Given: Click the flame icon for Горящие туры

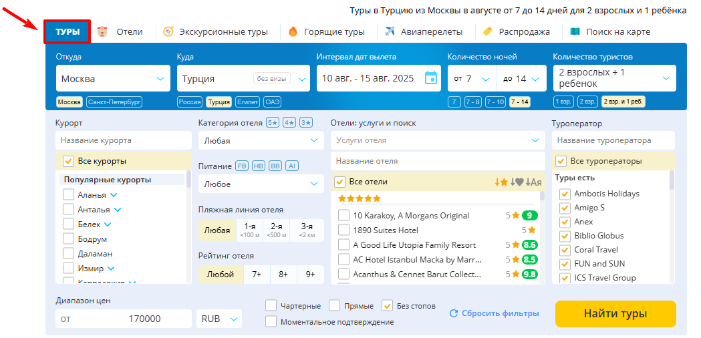Looking at the screenshot, I should click(x=293, y=32).
